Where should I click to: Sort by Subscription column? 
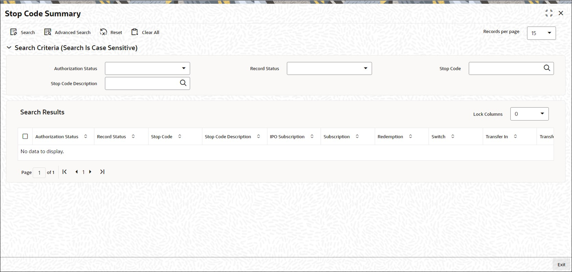[x=357, y=136]
